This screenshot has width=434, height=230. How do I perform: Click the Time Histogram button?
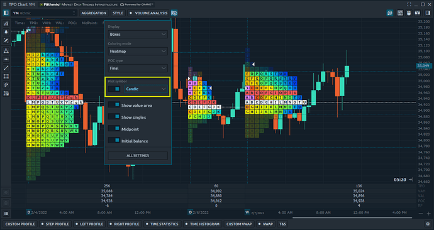pos(203,224)
